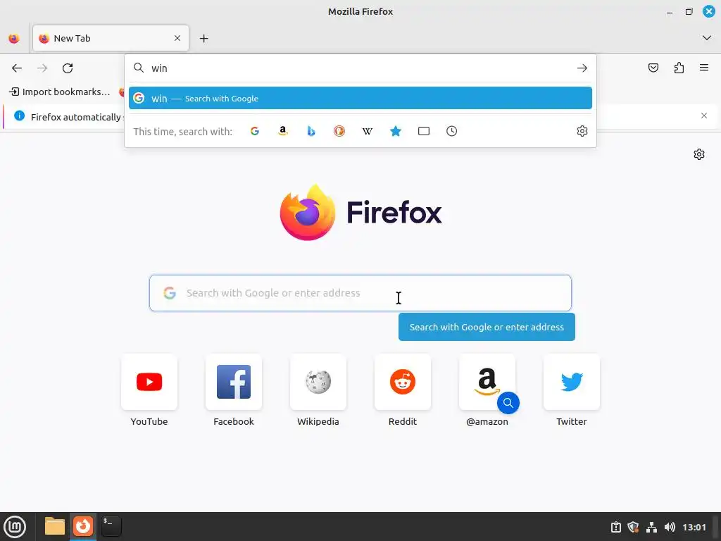721x541 pixels.
Task: Search History using clock icon
Action: click(x=451, y=131)
